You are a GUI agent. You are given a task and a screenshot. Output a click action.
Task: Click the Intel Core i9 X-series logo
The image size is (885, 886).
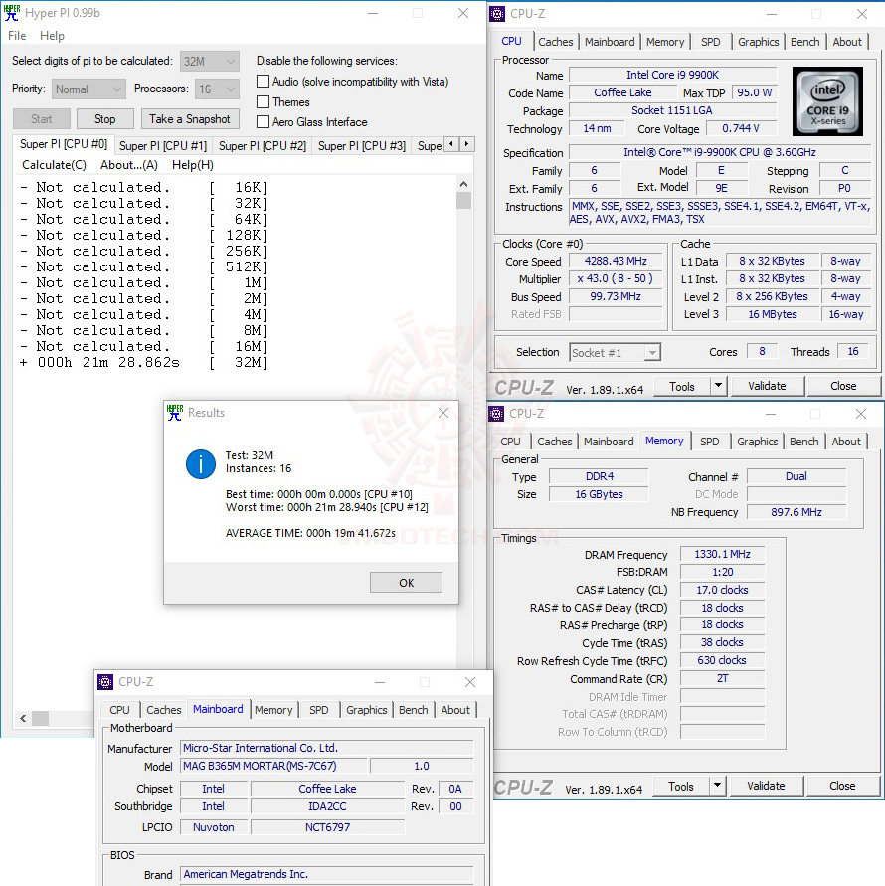click(830, 100)
